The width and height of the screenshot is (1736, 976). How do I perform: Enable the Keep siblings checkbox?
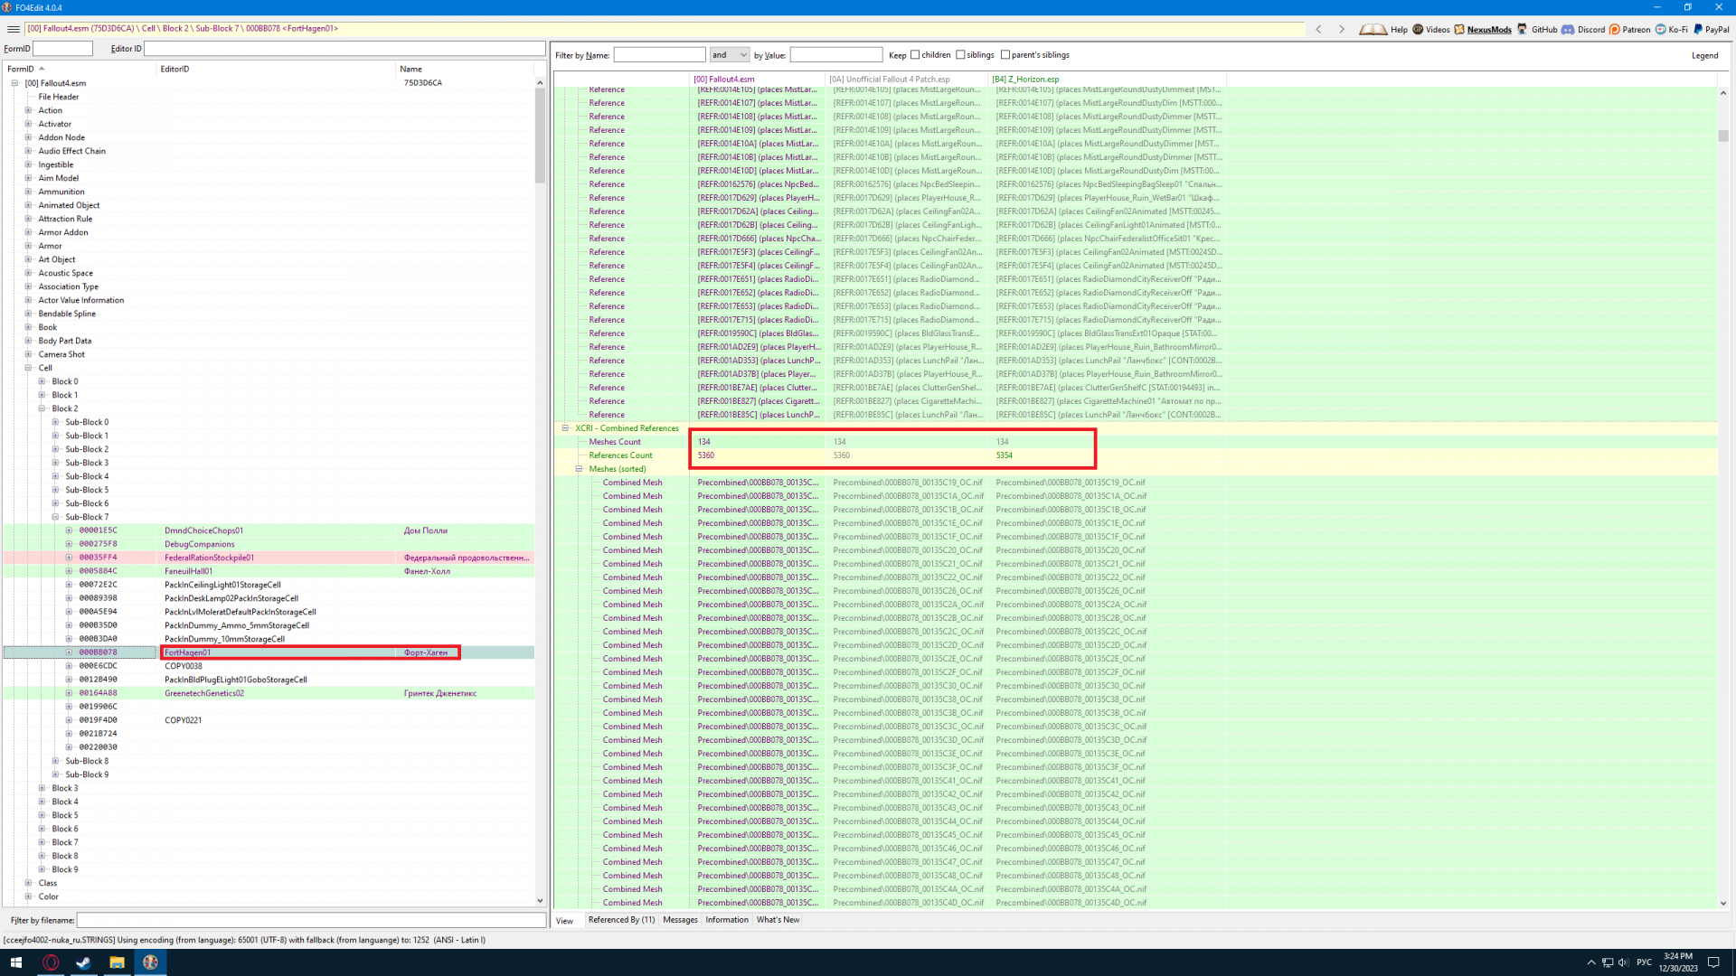960,55
